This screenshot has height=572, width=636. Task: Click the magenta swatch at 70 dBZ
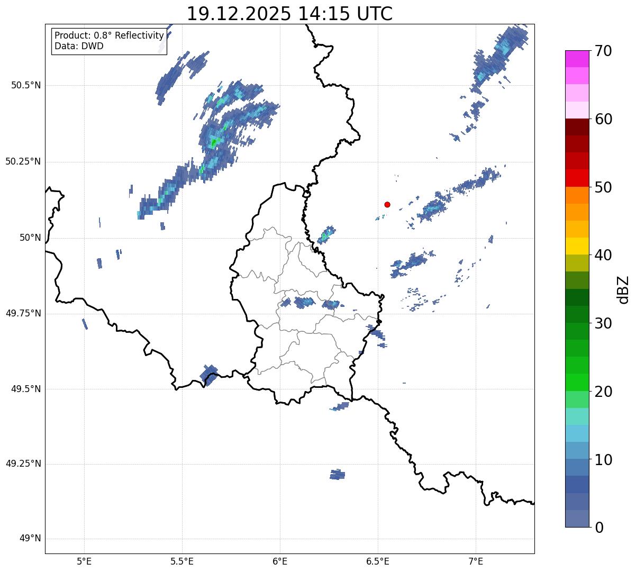coord(577,59)
